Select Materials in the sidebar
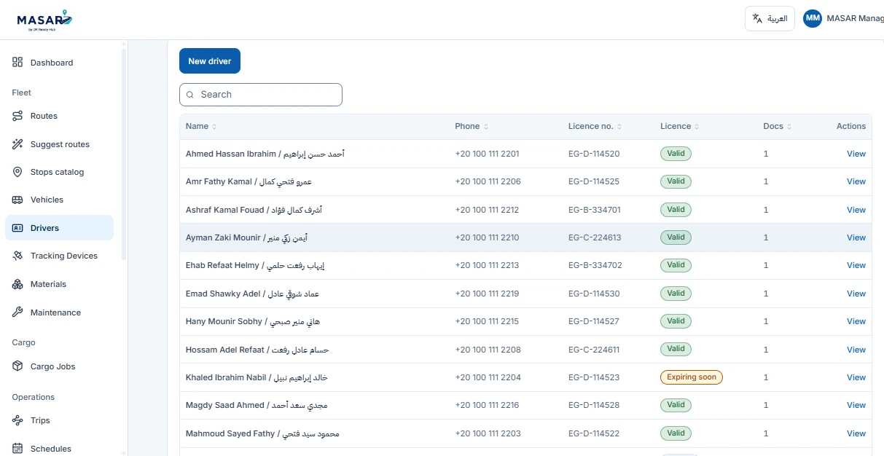 [x=59, y=284]
